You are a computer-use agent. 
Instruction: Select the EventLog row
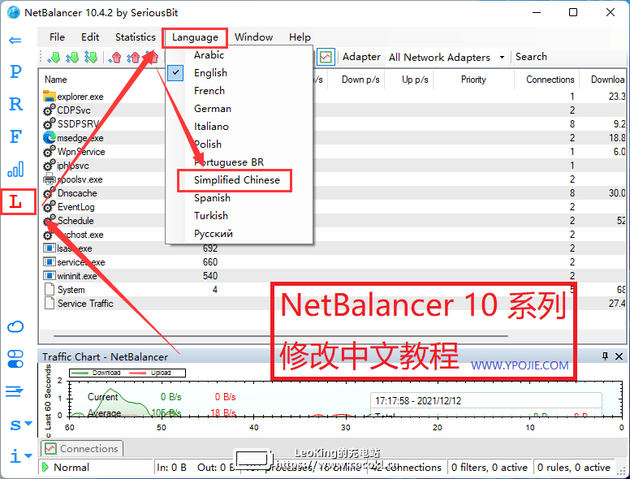333,207
